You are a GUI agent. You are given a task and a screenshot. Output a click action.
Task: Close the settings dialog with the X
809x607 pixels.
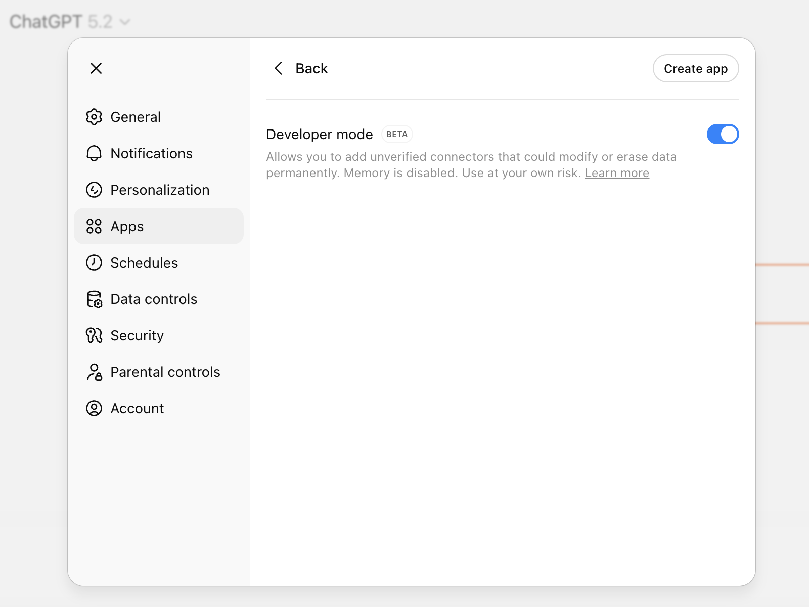(96, 68)
